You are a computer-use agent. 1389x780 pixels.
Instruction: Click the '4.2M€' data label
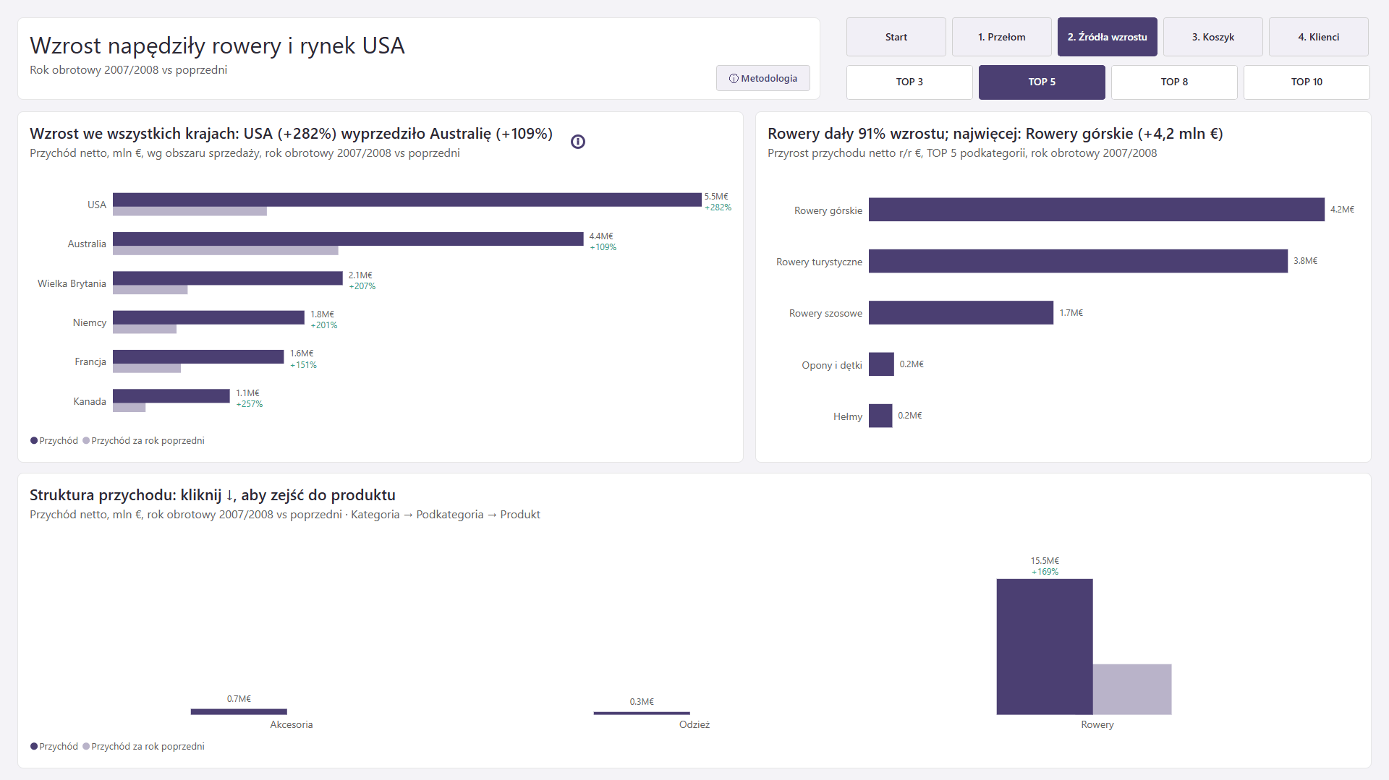(1342, 210)
